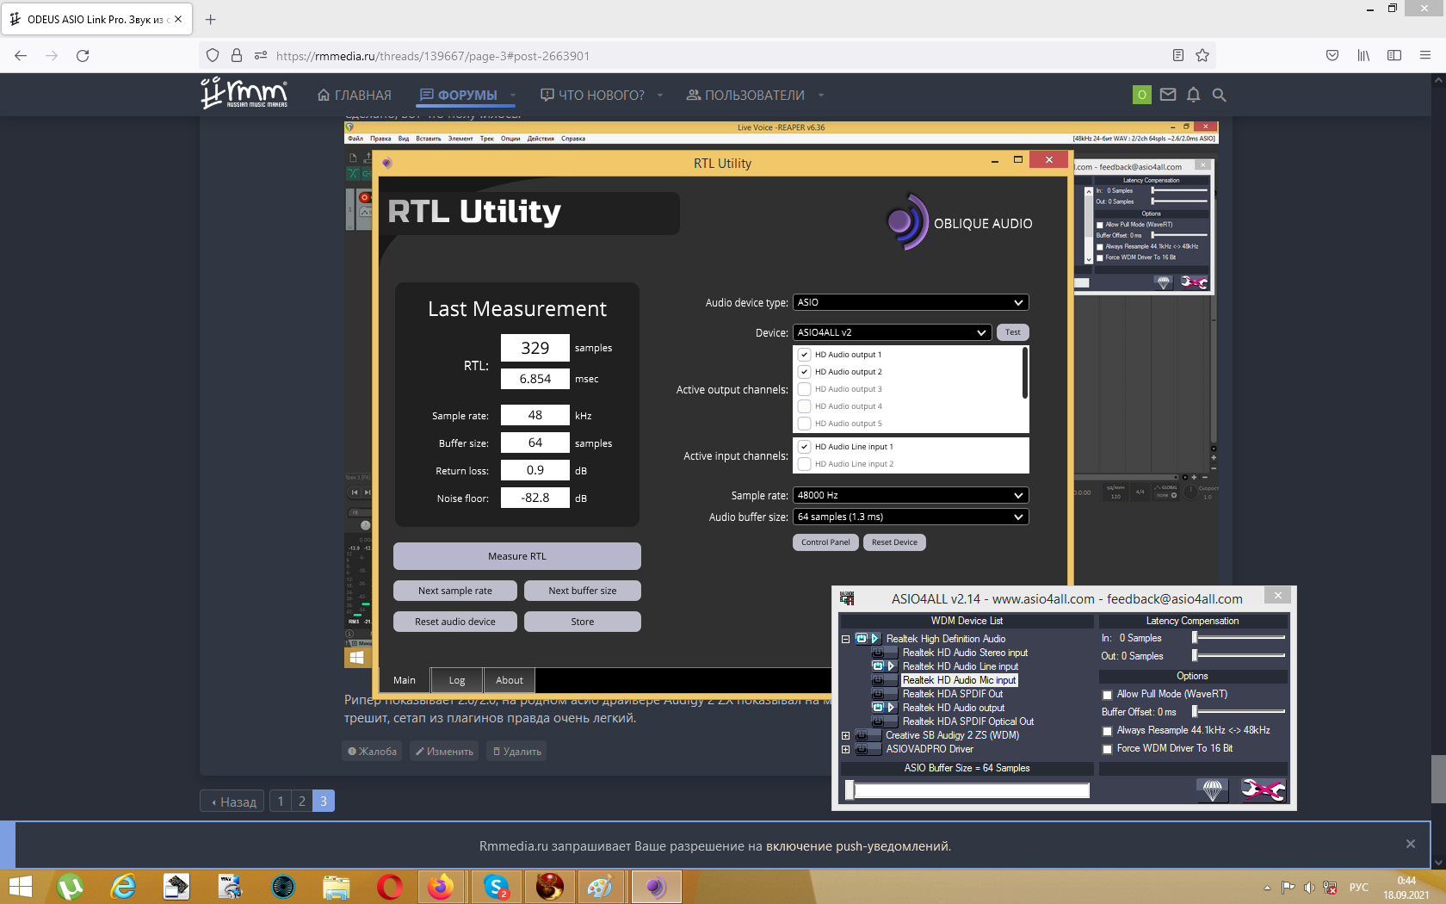The image size is (1446, 904).
Task: Bookmark this page with the star icon
Action: click(x=1202, y=55)
